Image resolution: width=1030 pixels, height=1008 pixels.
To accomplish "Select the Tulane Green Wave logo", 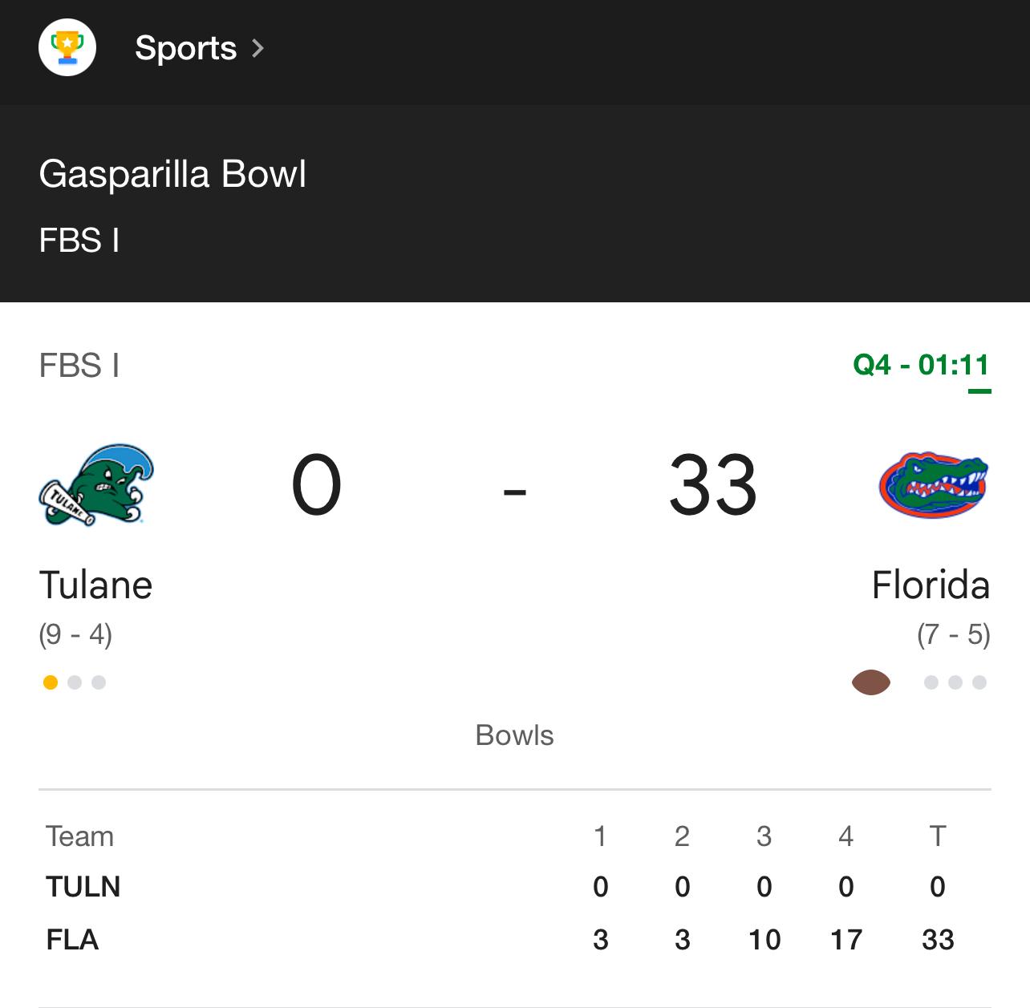I will [95, 485].
